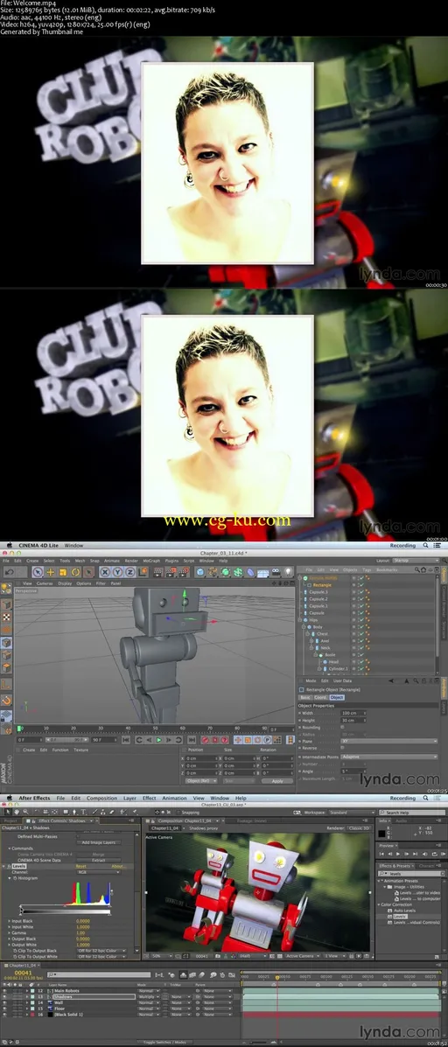Click the Apply button in Cinema 4D coordinates
The image size is (448, 1047).
[x=277, y=780]
